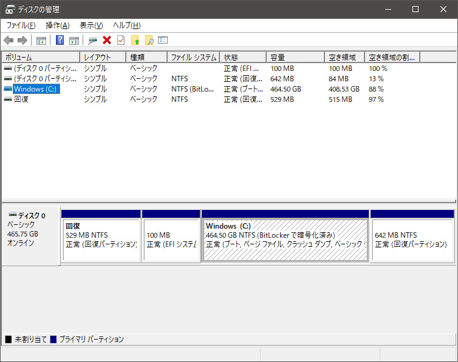
Task: Click drive icon of the 642 MB row
Action: [x=8, y=79]
